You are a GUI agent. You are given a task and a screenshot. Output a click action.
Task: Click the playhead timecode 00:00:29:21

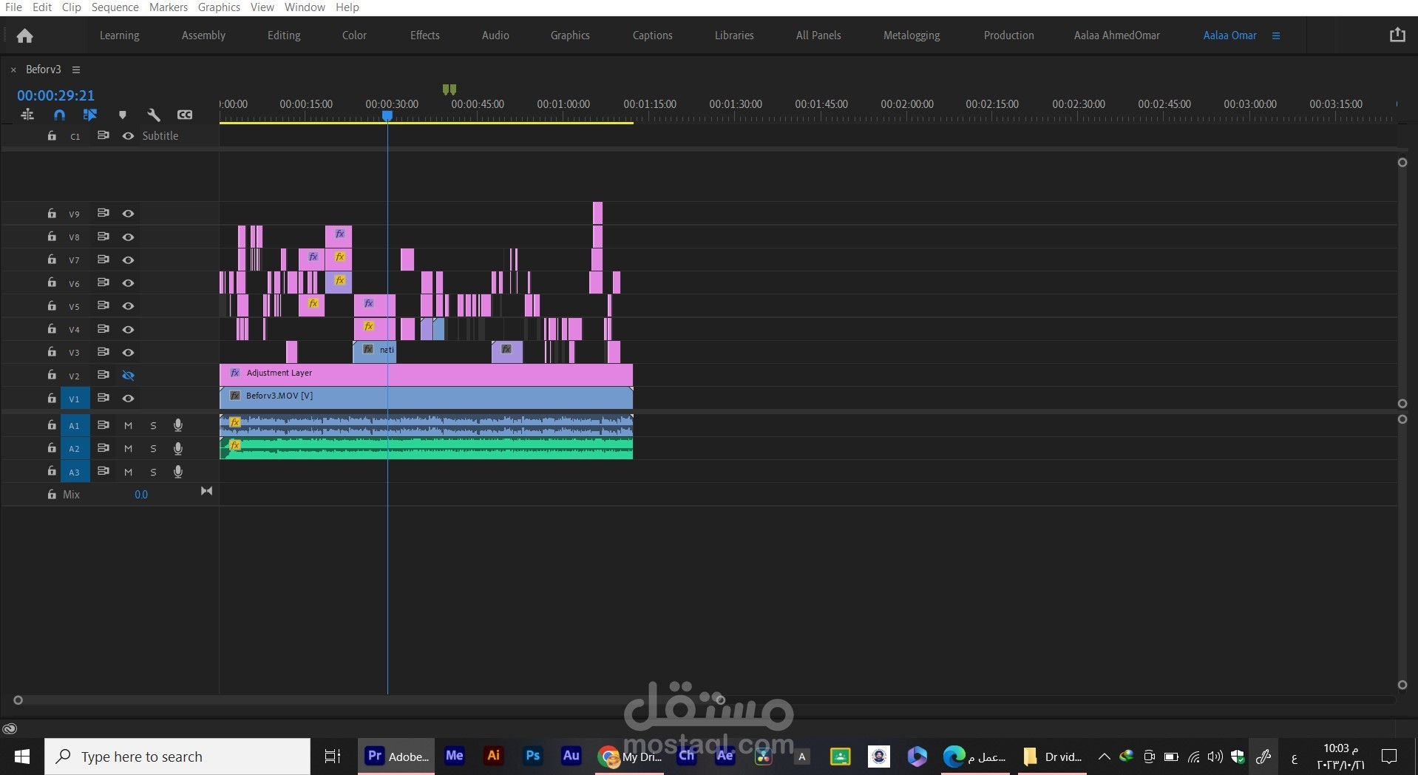pyautogui.click(x=55, y=95)
